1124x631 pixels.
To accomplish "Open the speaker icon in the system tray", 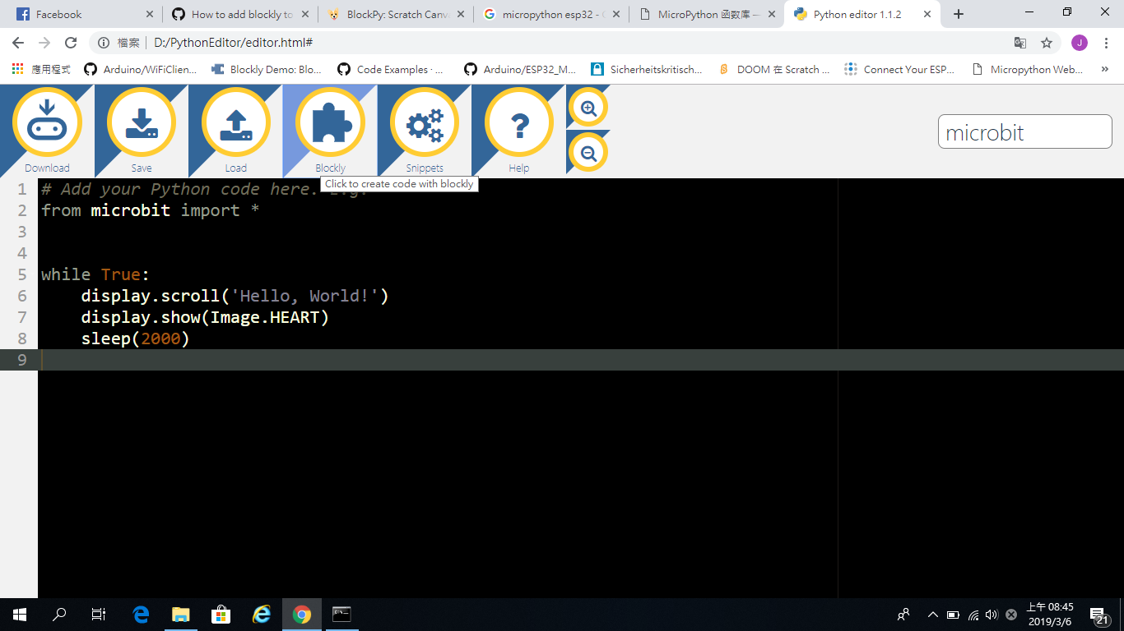I will [992, 614].
